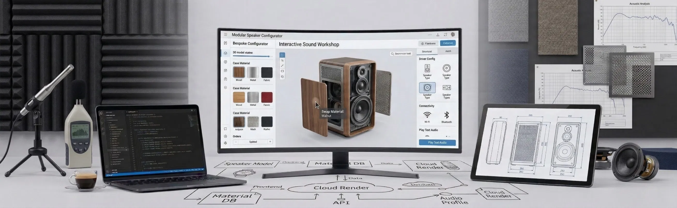The height and width of the screenshot is (208, 677).
Task: Pick the selected Aslpson walnut swatch
Action: (239, 122)
